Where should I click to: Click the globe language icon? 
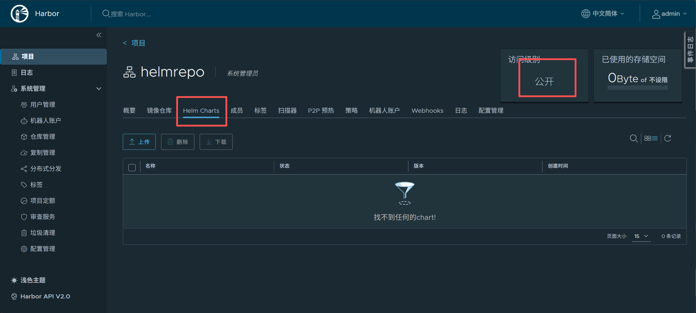click(x=585, y=14)
